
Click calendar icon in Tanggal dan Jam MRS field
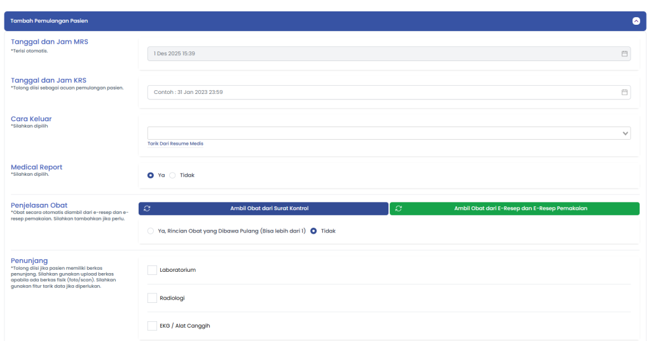tap(624, 54)
